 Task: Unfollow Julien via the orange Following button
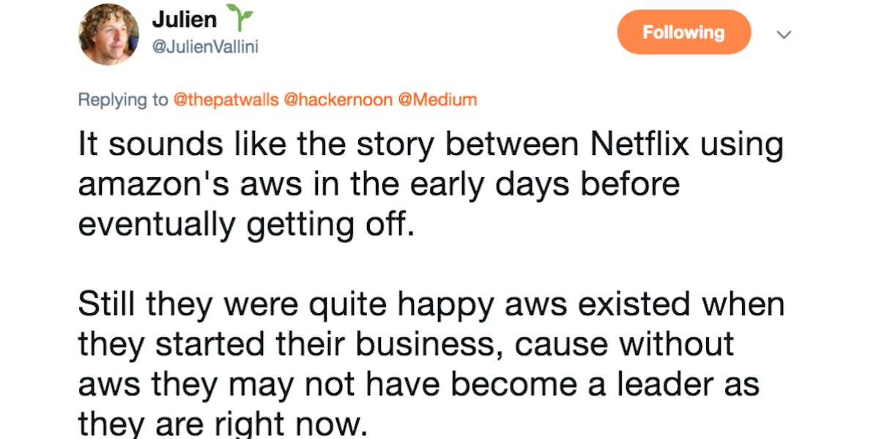pyautogui.click(x=683, y=32)
